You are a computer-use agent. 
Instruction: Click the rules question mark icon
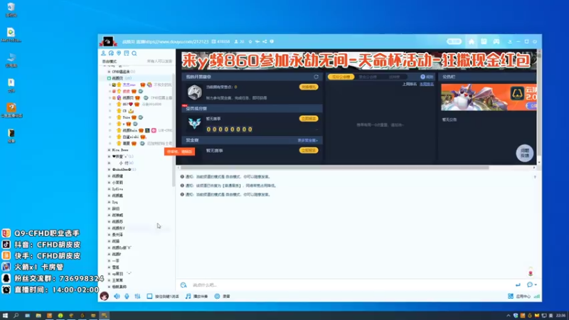[x=422, y=77]
